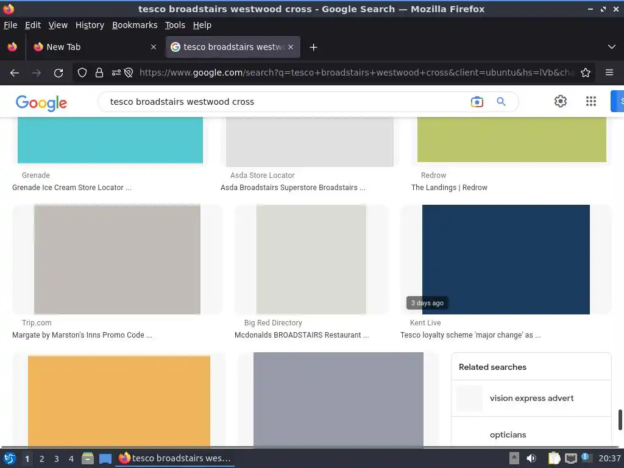Open the system start menu
Image resolution: width=624 pixels, height=468 pixels.
tap(10, 458)
